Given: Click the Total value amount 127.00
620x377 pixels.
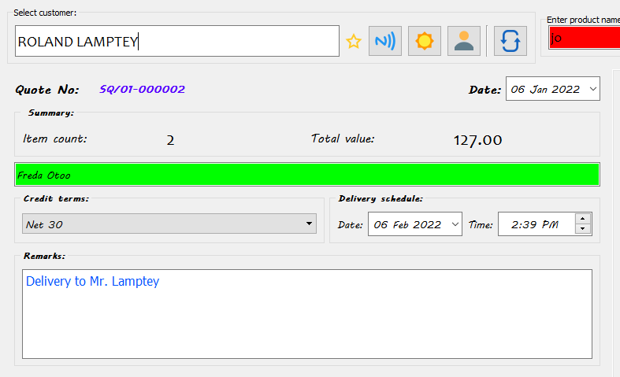Looking at the screenshot, I should [477, 140].
